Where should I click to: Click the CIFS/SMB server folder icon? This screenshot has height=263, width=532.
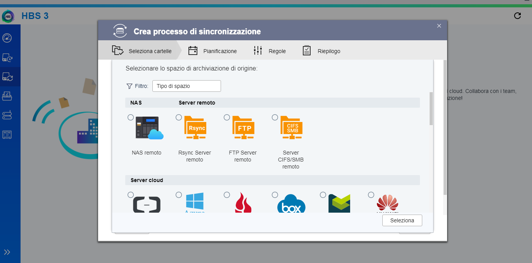[291, 127]
